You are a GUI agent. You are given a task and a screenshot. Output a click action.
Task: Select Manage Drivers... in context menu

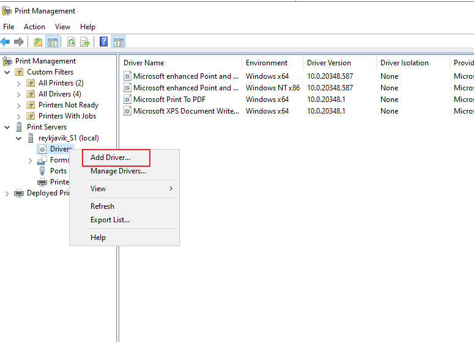[x=118, y=171]
